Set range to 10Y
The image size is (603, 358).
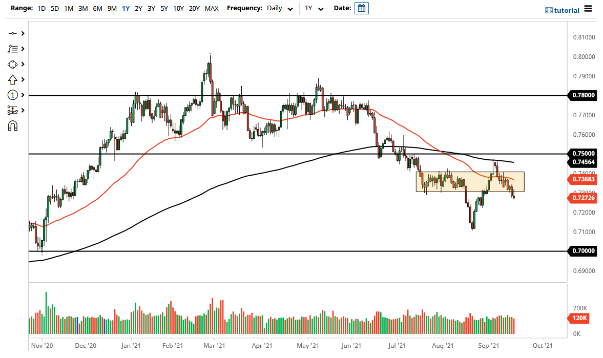178,8
